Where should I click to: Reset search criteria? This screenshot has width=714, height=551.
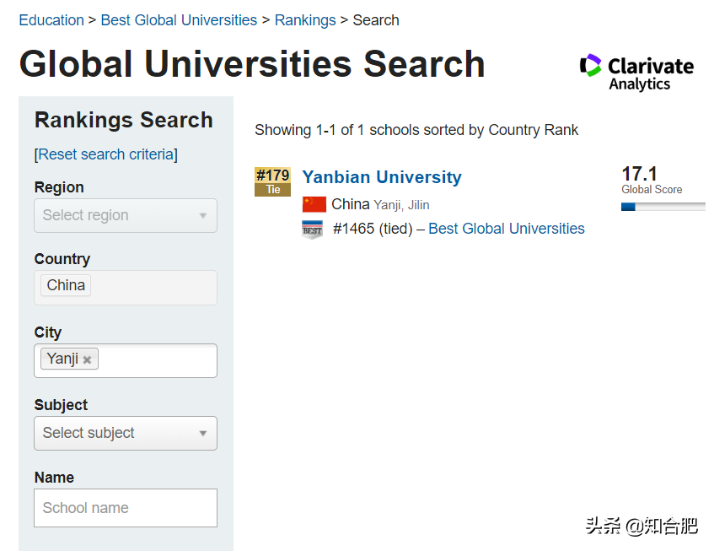click(105, 154)
